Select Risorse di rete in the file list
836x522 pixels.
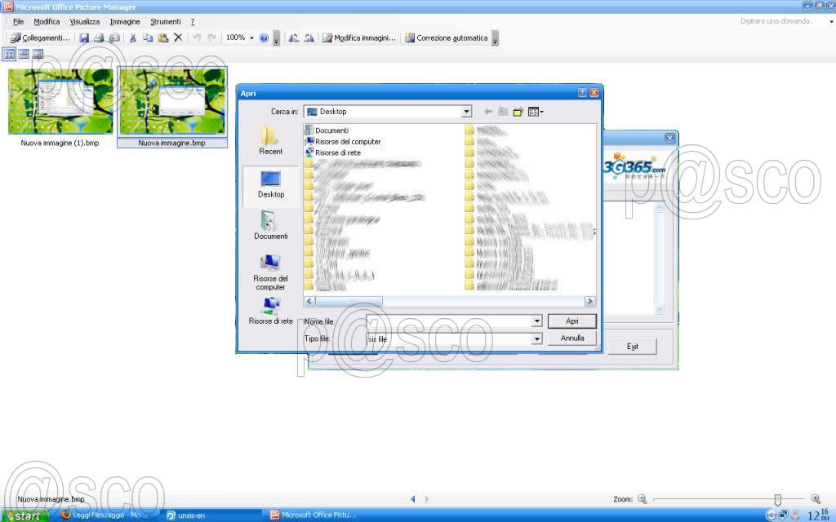tap(333, 153)
